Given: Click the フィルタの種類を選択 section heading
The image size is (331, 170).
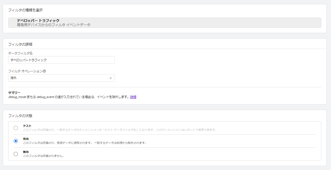Looking at the screenshot, I should click(x=26, y=10).
